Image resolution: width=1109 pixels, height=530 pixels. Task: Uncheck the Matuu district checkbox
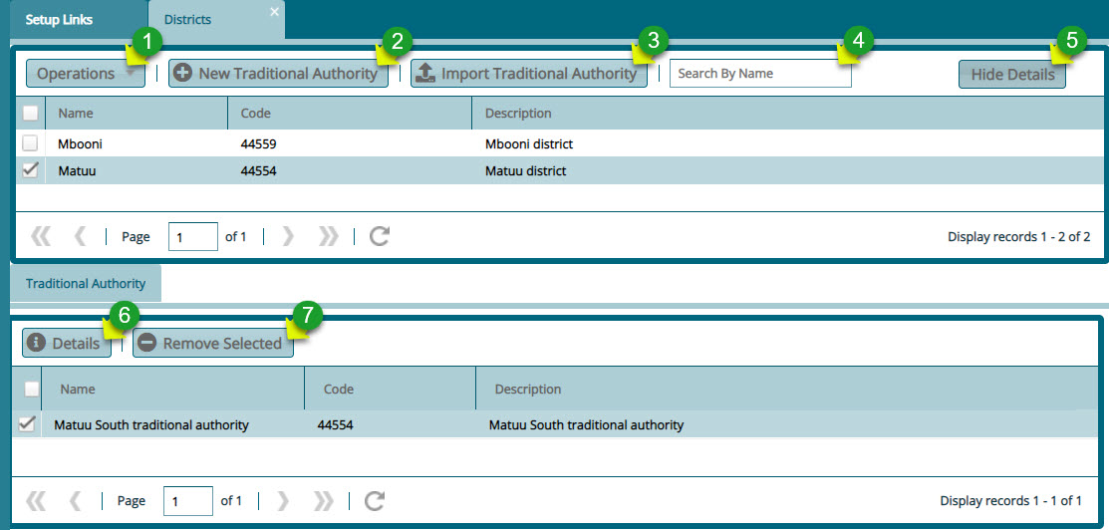[30, 170]
